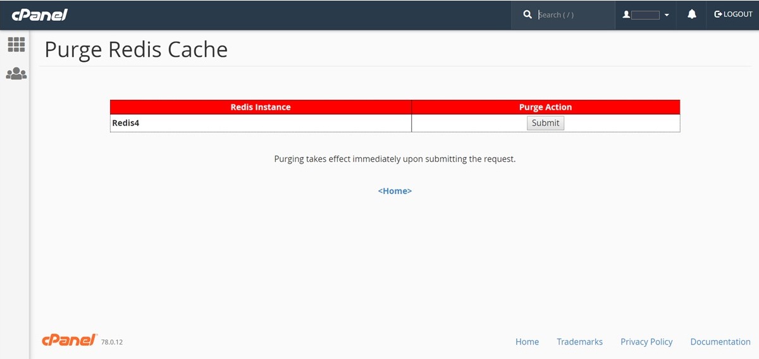Screen dimensions: 759x359
Task: Click the Redis Instance column header
Action: point(261,107)
